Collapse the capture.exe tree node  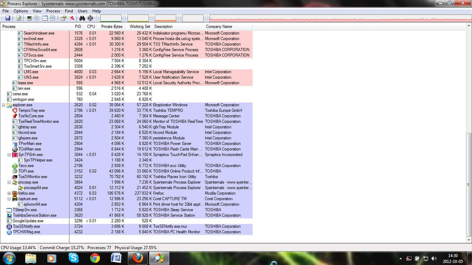pos(9,199)
